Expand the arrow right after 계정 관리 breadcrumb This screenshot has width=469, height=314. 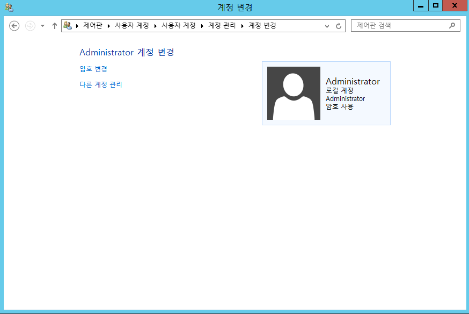242,26
